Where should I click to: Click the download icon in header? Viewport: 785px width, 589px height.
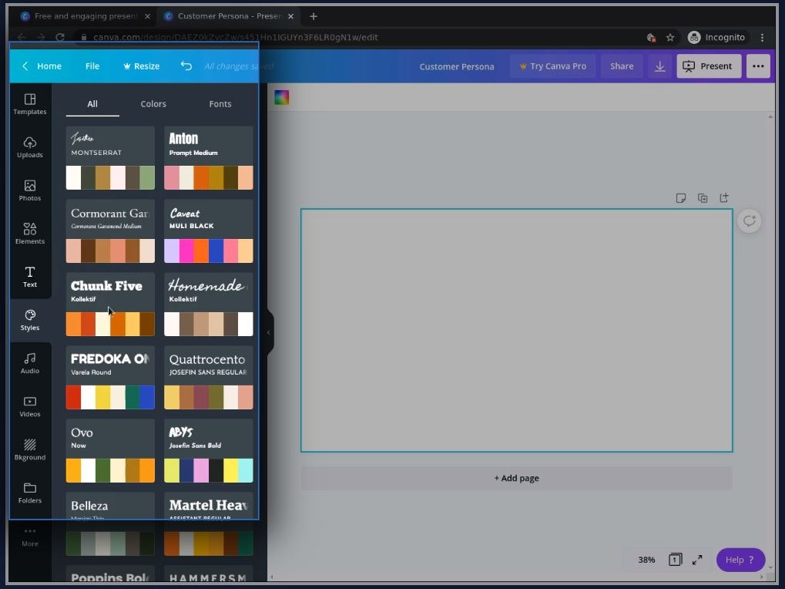[660, 66]
